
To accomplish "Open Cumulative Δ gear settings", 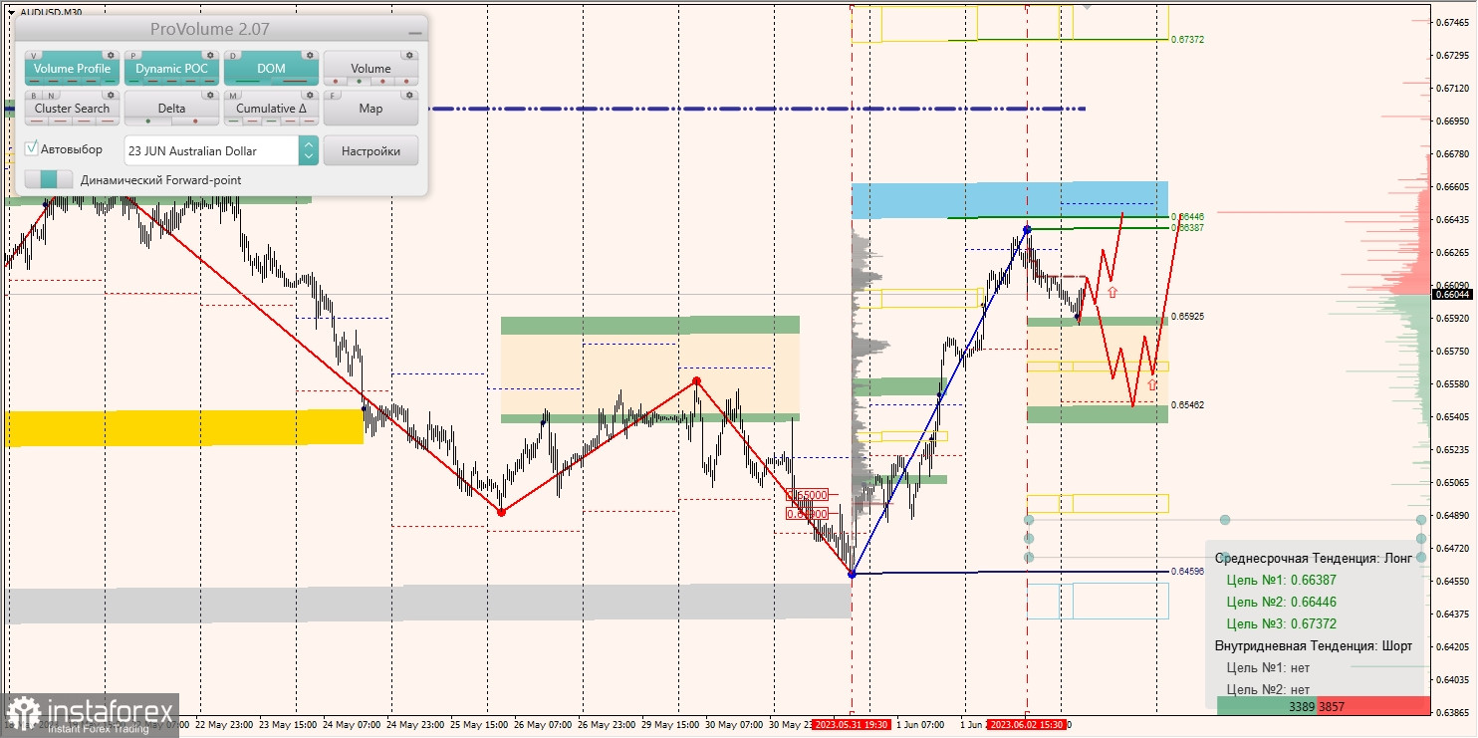I will (310, 95).
